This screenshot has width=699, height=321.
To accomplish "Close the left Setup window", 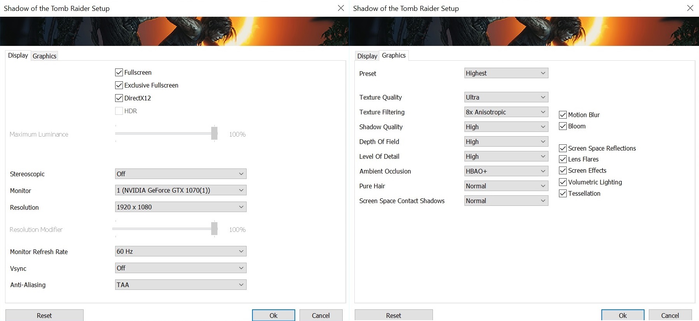I will coord(341,8).
